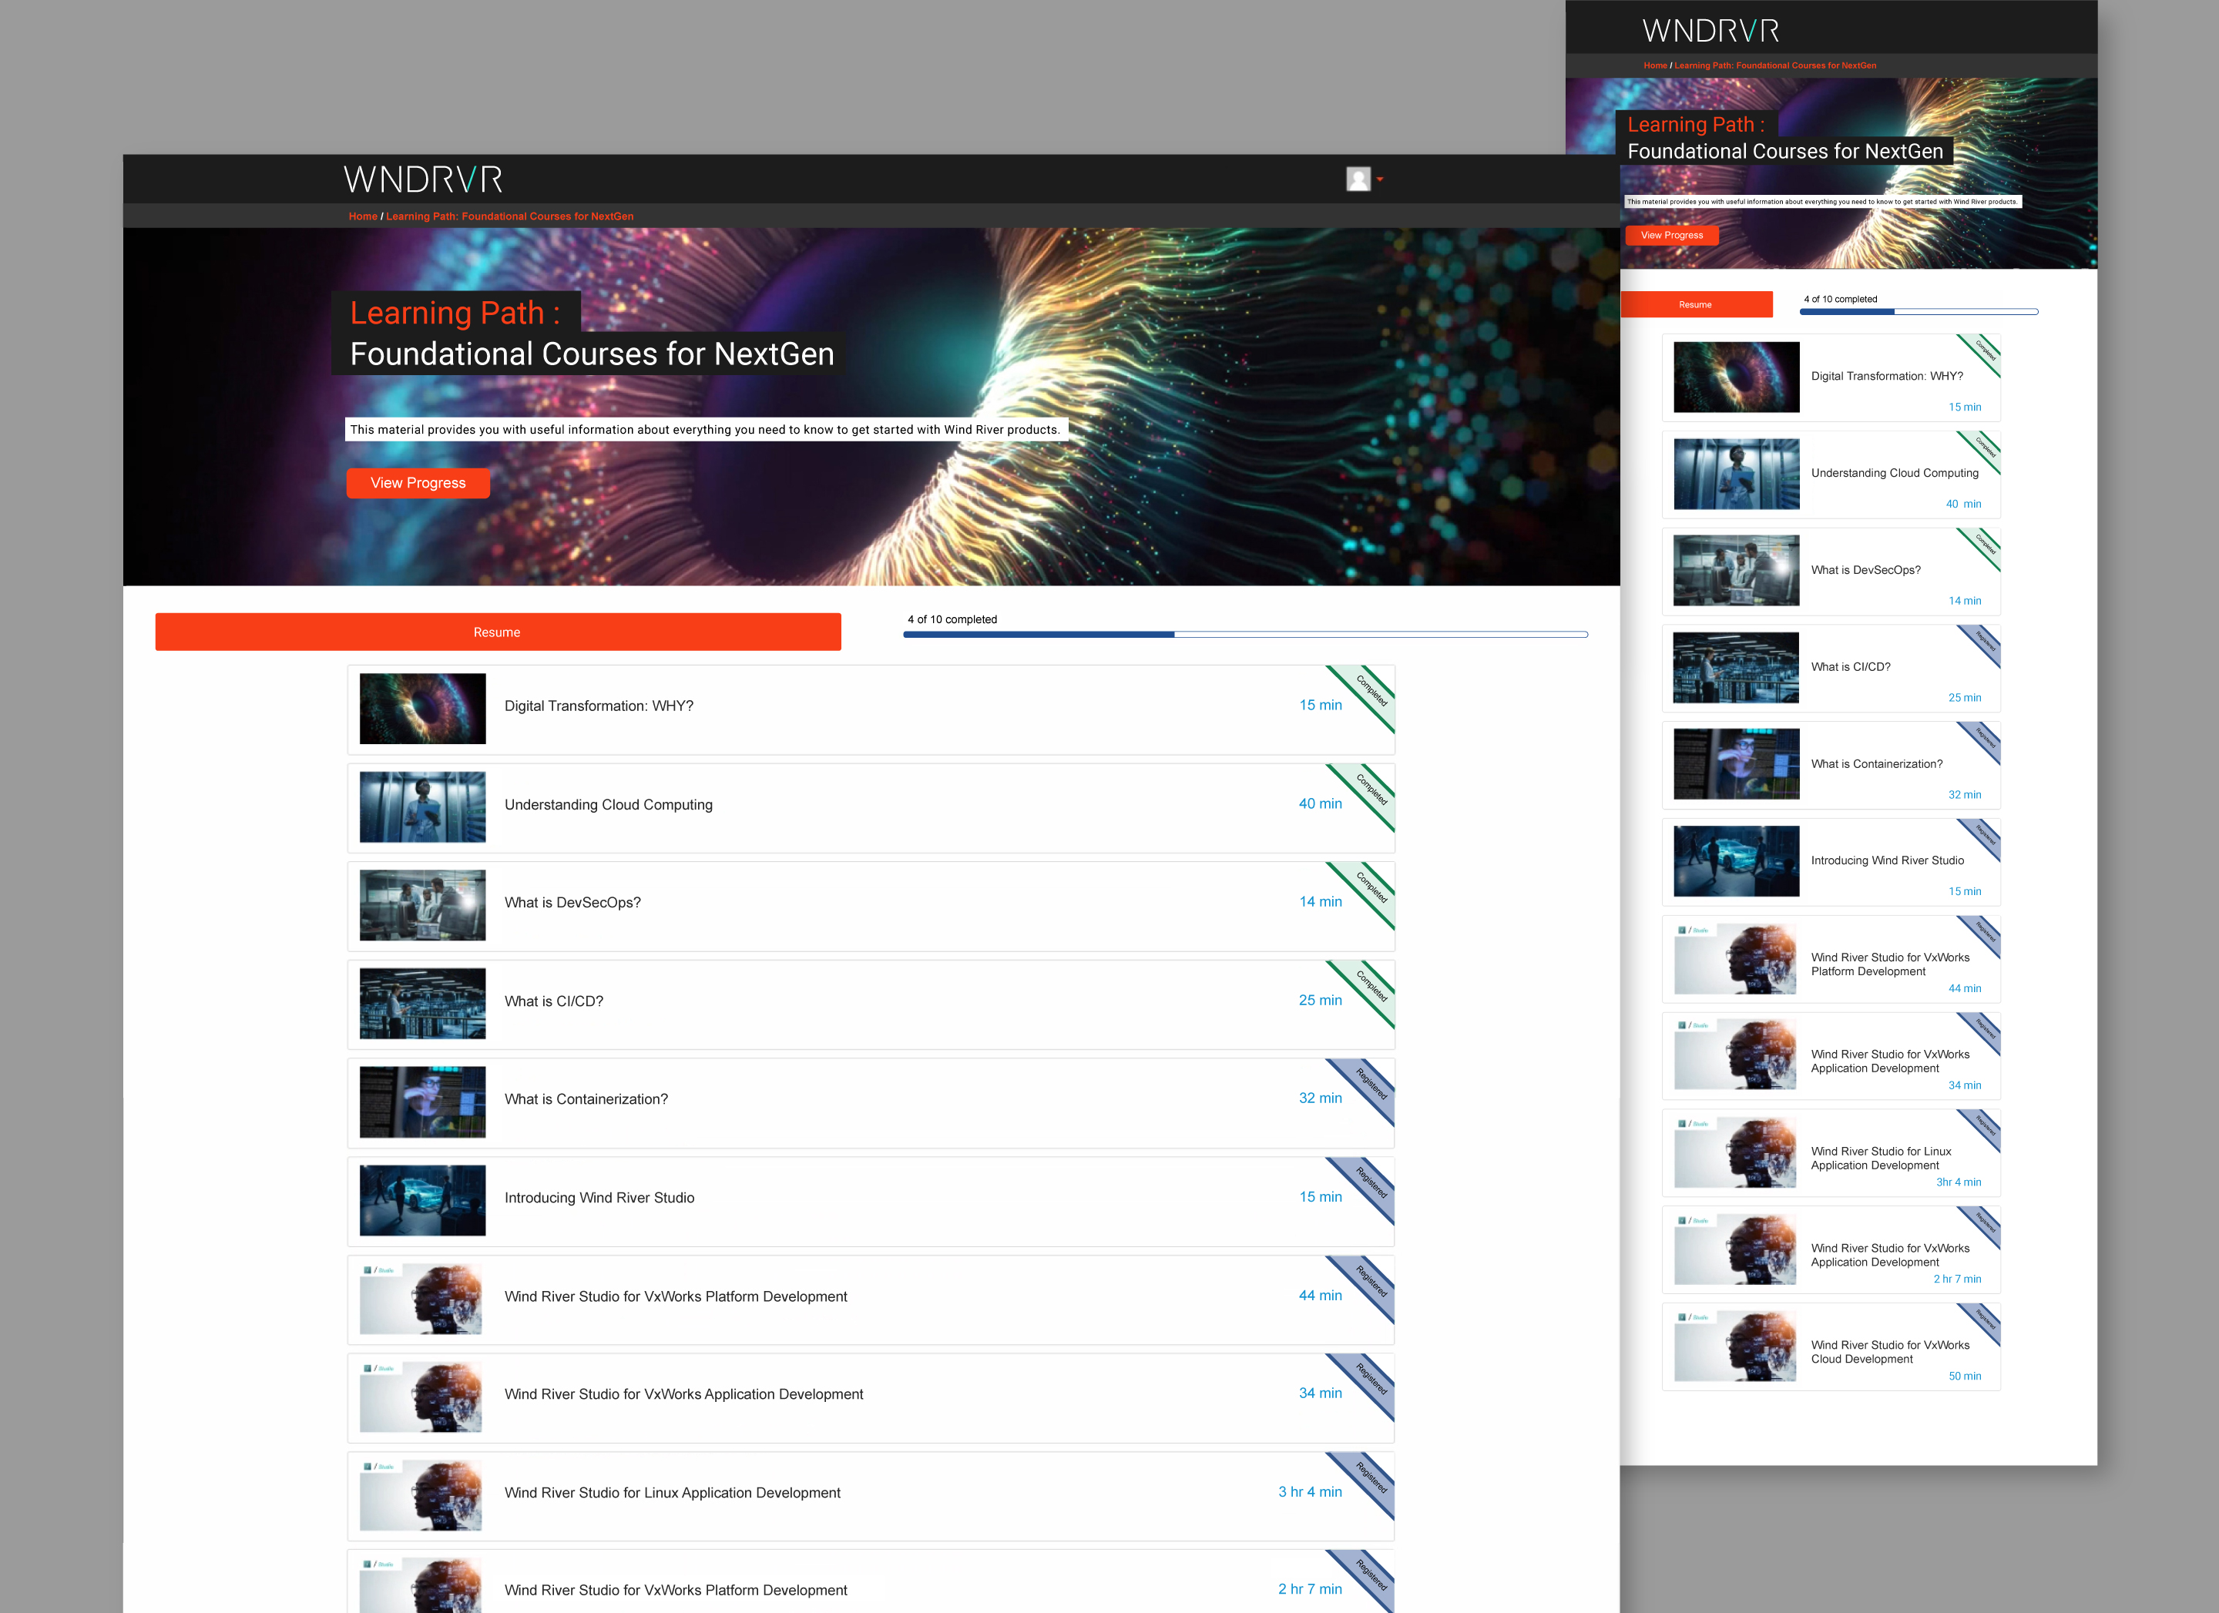Open Wind River Studio for Linux Application Development
Screen dimensions: 2219x1613
tap(672, 1493)
